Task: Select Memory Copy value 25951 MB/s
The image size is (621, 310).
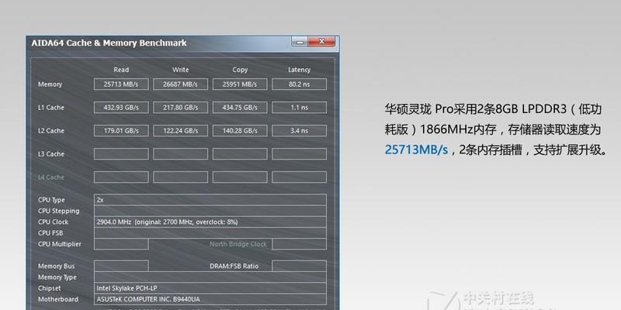Action: [240, 84]
